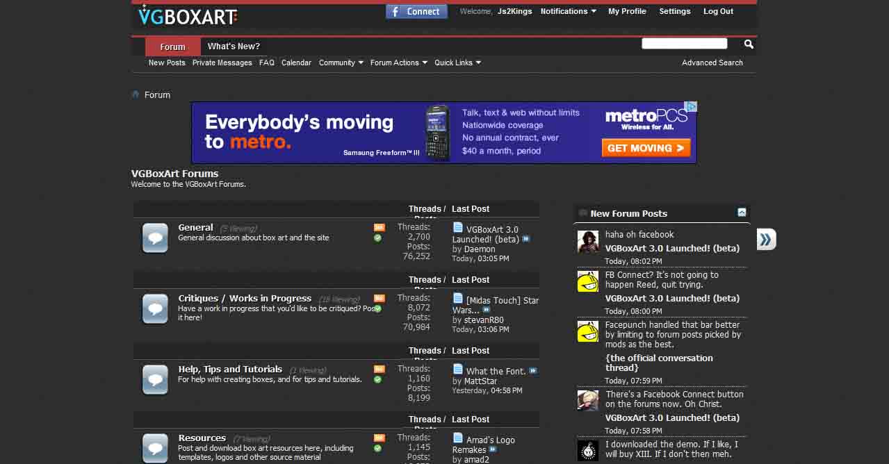Go to last post of Midas Touch thread
This screenshot has height=464, width=889.
click(486, 310)
